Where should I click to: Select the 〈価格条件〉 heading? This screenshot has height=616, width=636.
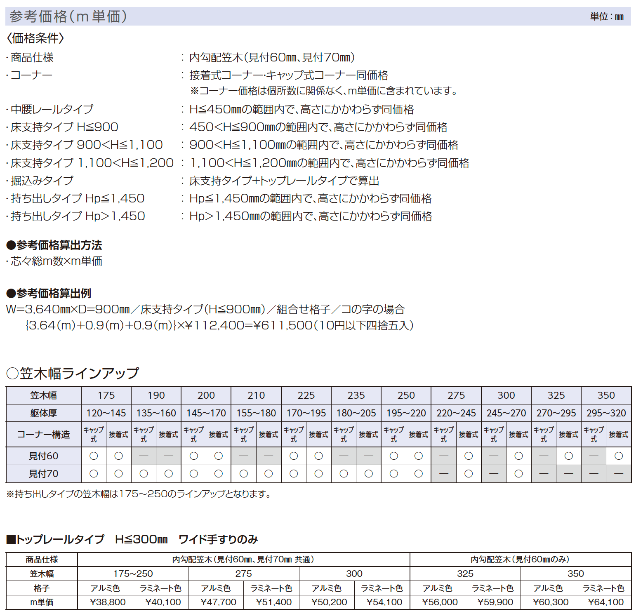click(35, 38)
